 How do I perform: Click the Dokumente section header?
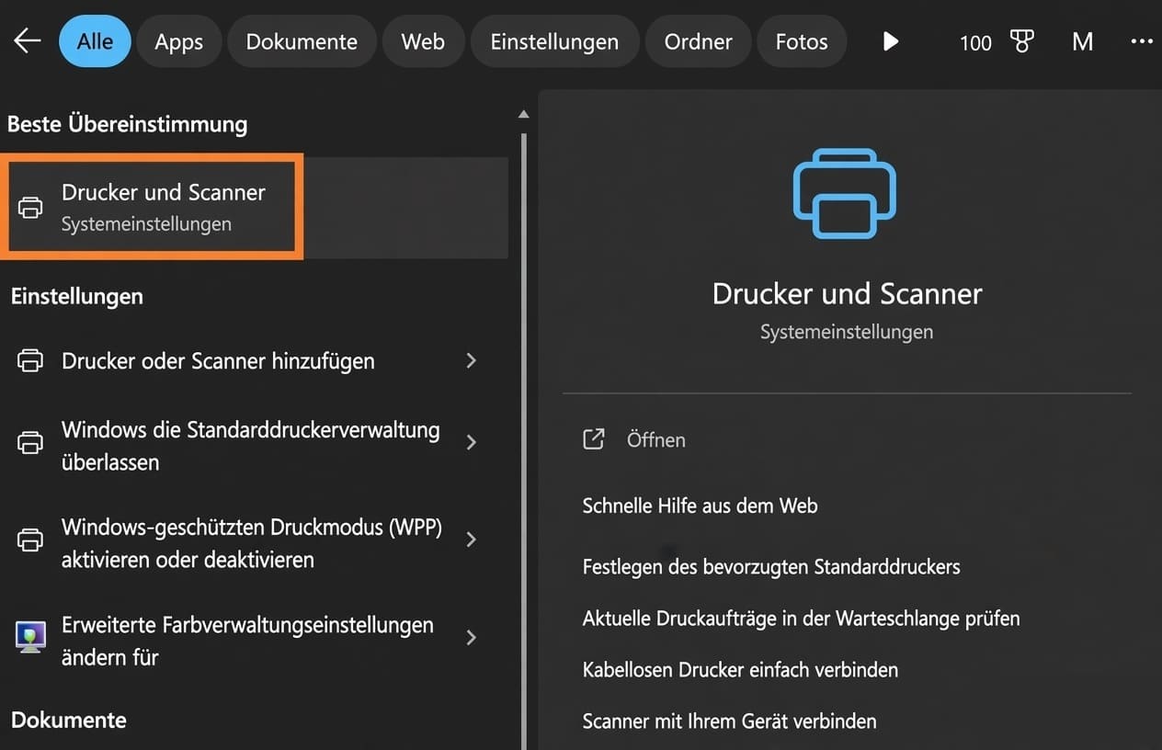pos(69,721)
